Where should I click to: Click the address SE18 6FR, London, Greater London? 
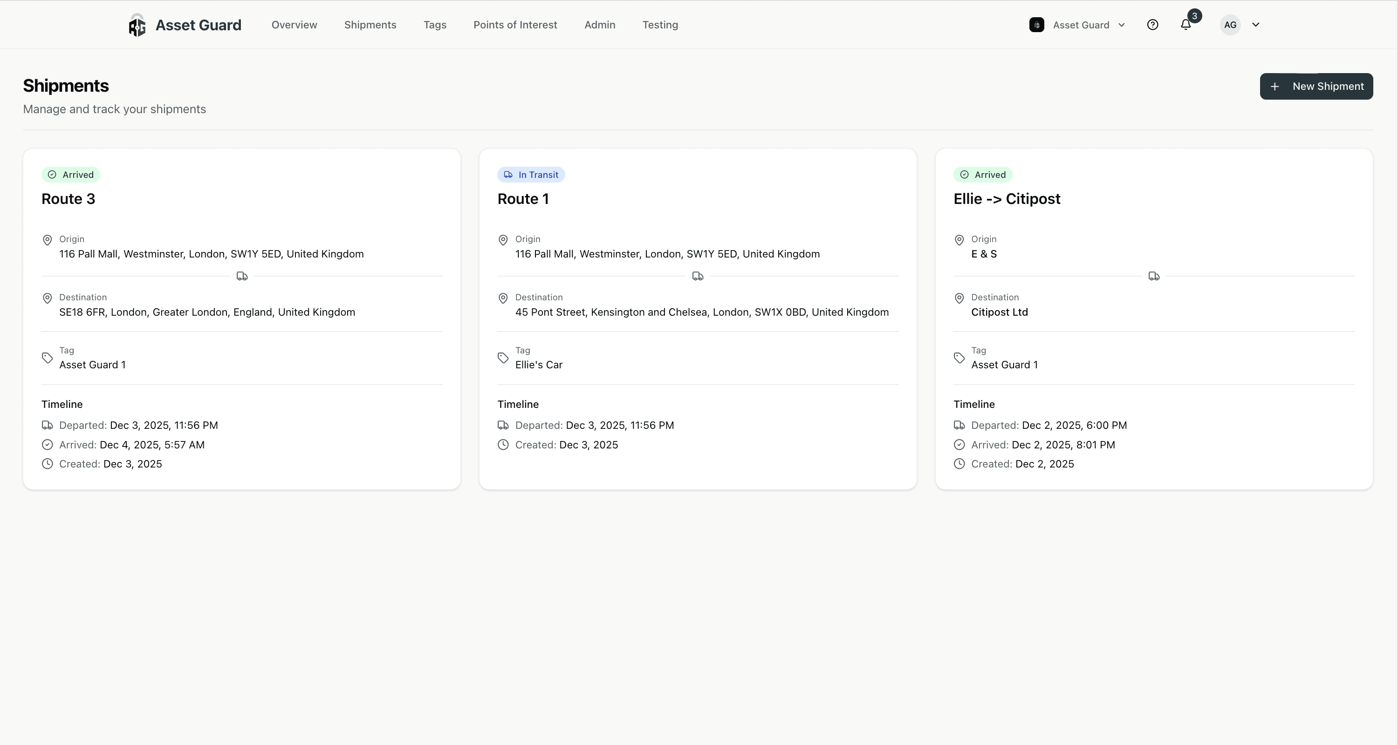(207, 312)
